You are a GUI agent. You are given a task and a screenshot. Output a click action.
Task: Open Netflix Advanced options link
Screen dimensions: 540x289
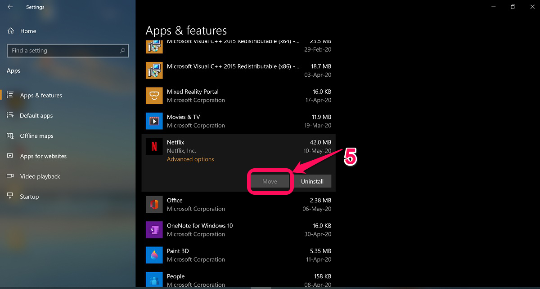(190, 159)
